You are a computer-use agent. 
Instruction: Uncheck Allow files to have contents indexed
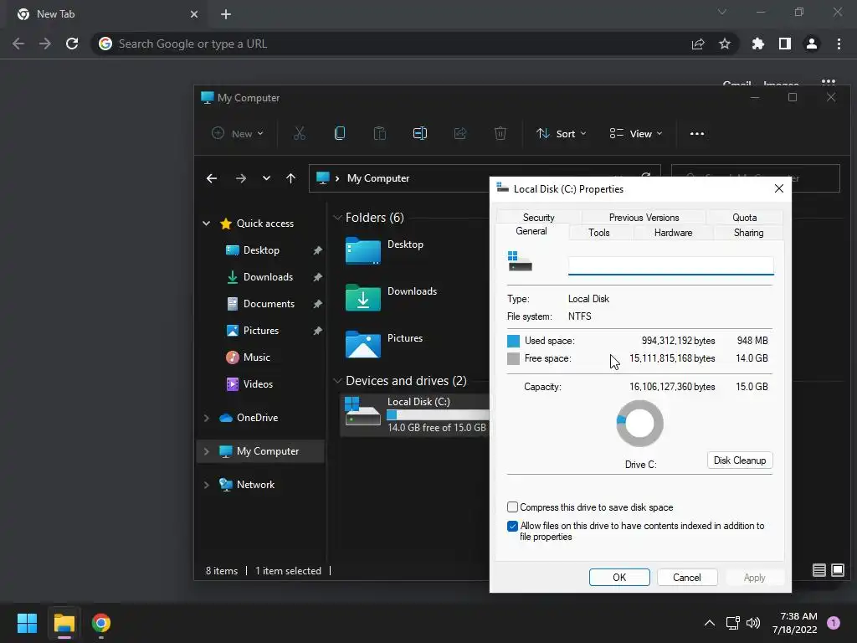tap(512, 526)
